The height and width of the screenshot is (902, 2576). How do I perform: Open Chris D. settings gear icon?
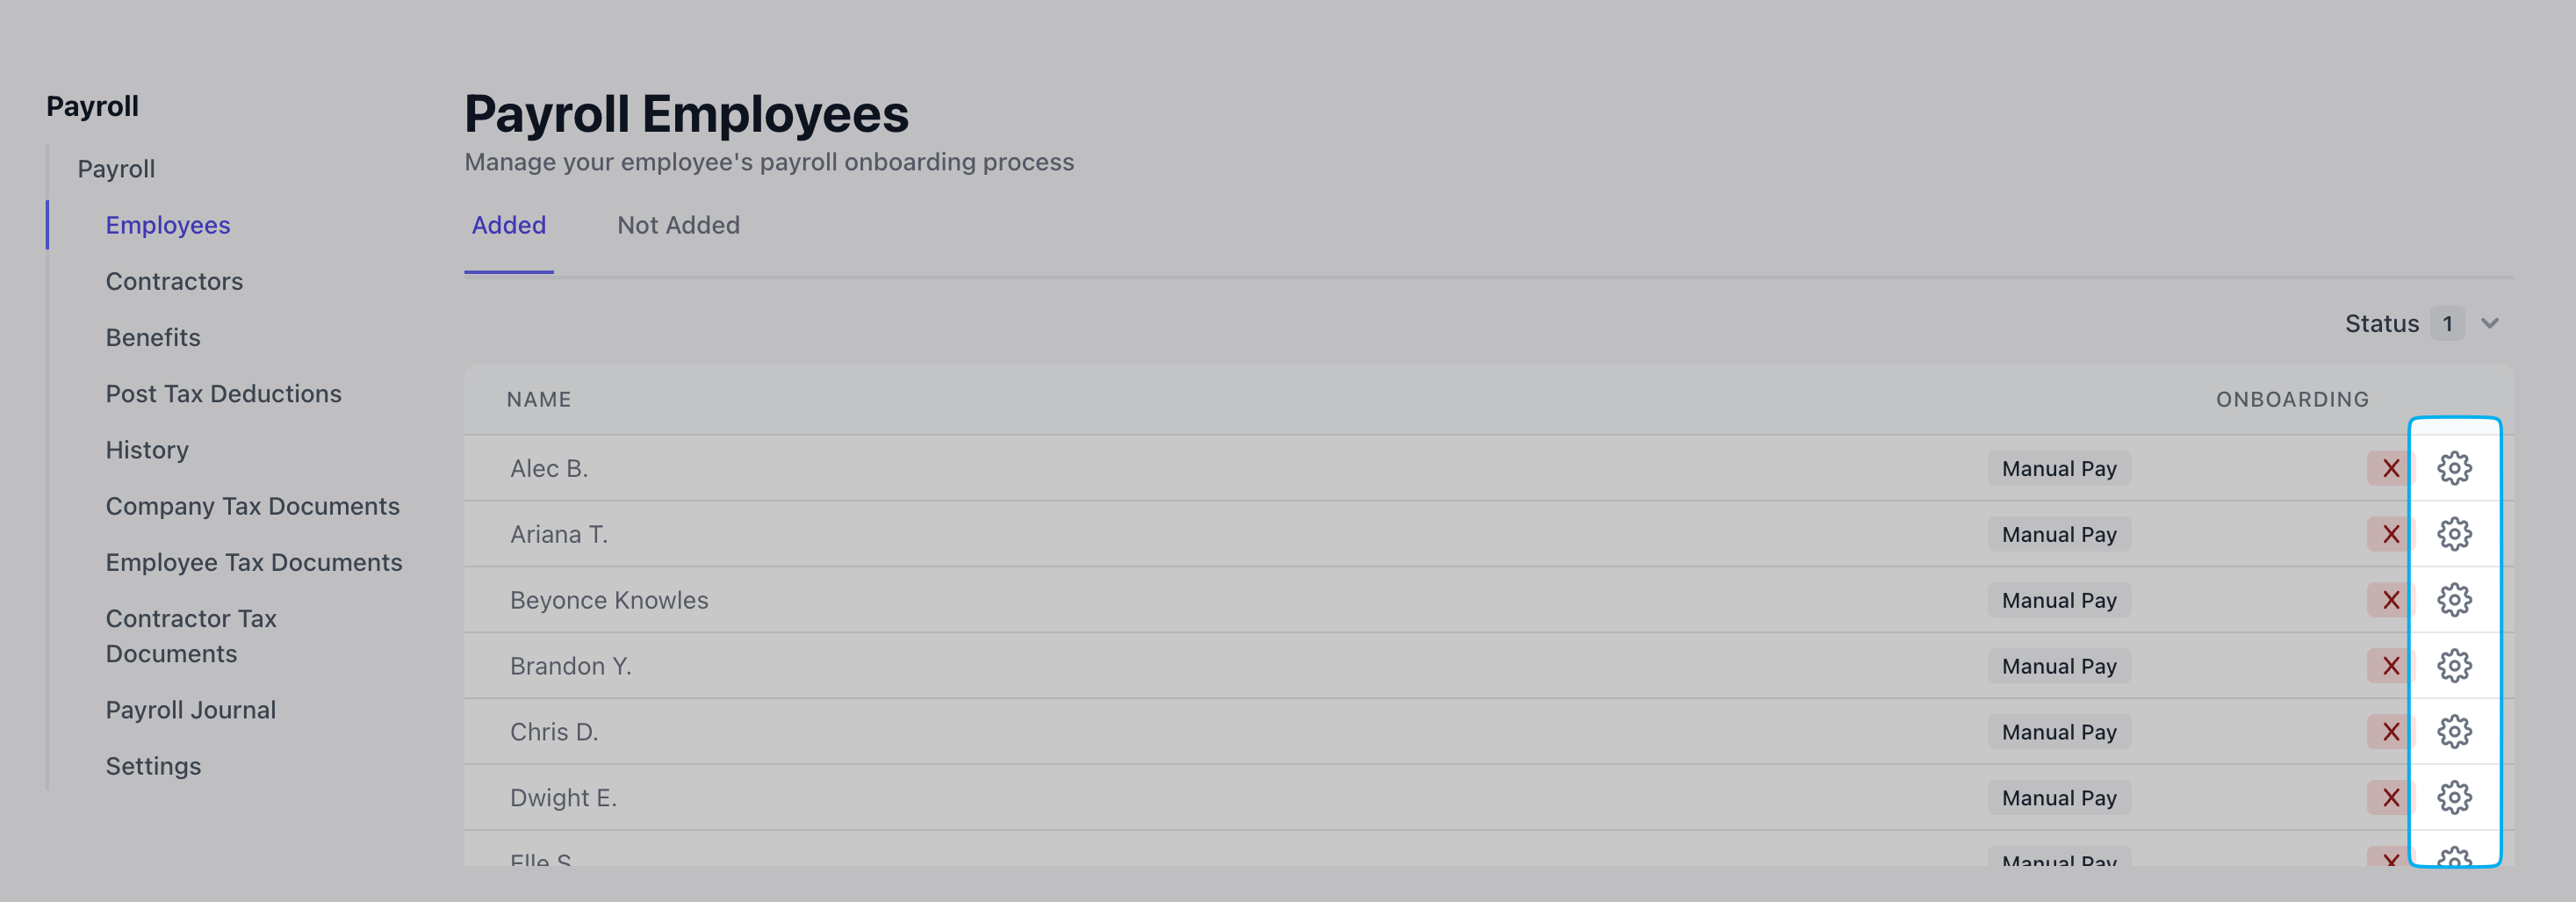pyautogui.click(x=2453, y=732)
